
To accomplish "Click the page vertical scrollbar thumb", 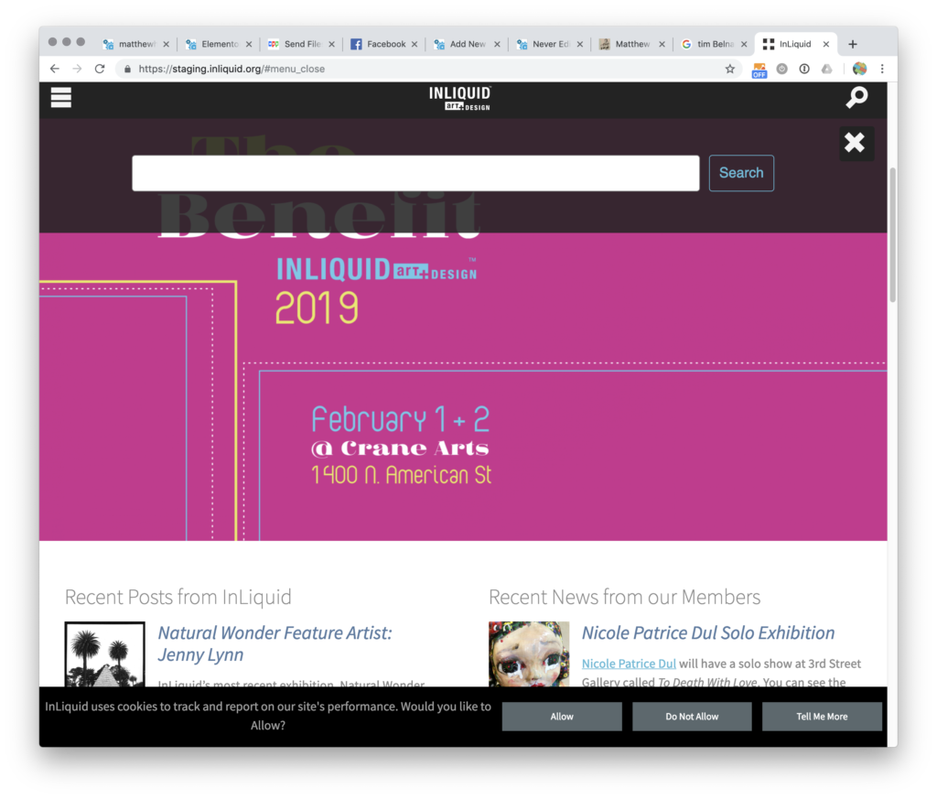I will pos(893,235).
